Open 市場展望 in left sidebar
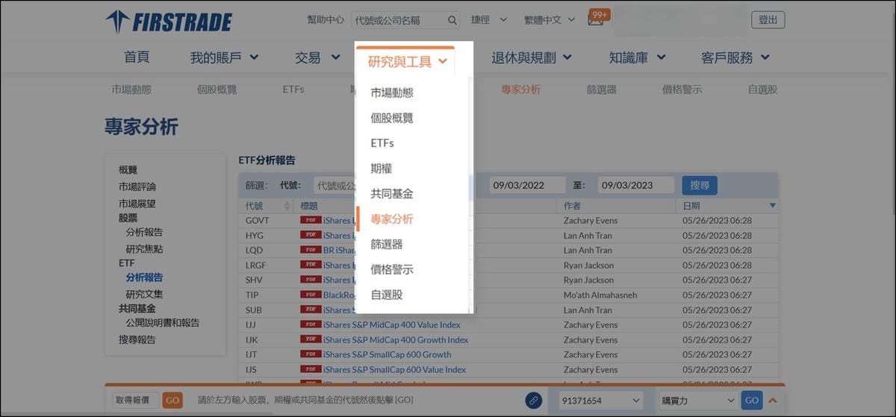The image size is (896, 417). coord(137,204)
